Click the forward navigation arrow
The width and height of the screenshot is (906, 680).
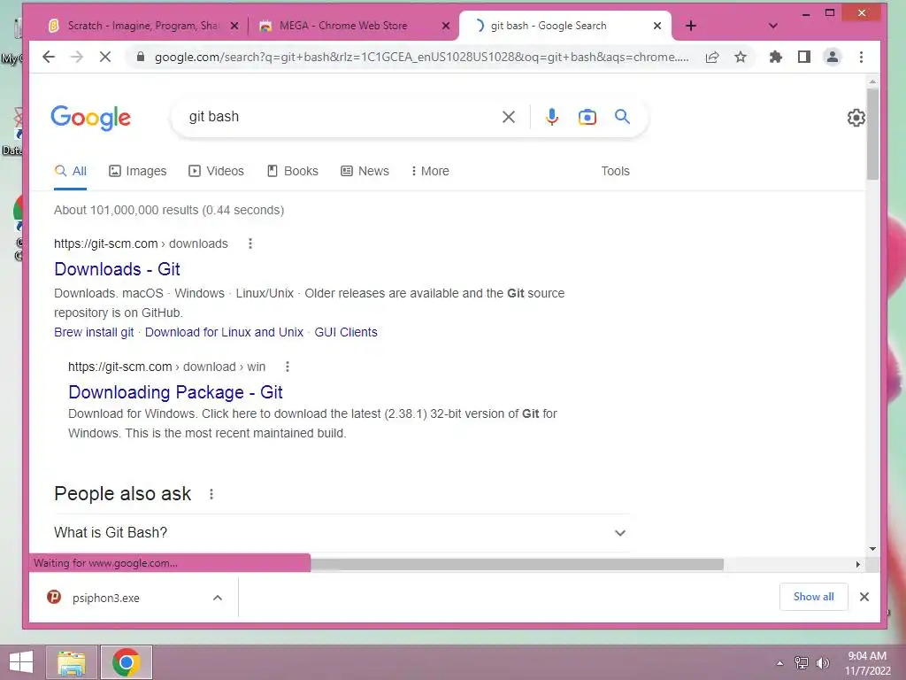pos(77,57)
